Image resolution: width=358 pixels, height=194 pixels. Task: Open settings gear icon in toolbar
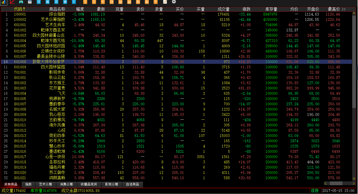(x=174, y=2)
